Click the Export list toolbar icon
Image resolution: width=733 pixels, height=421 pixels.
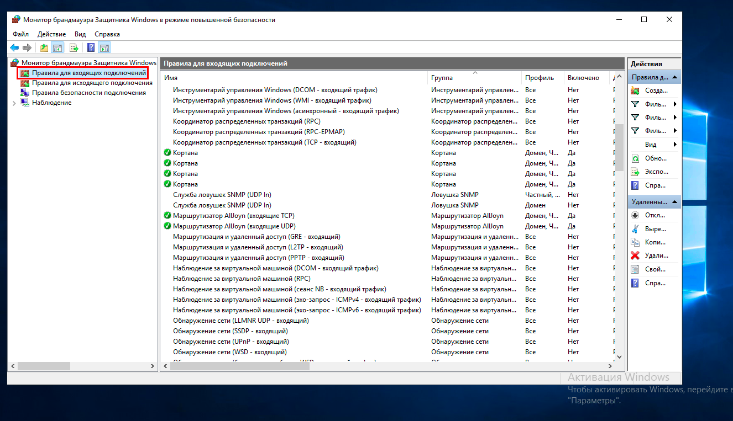(74, 48)
